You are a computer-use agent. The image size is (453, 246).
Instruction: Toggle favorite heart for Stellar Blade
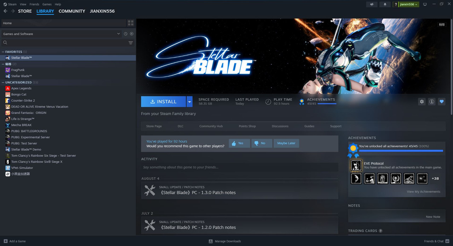441,102
